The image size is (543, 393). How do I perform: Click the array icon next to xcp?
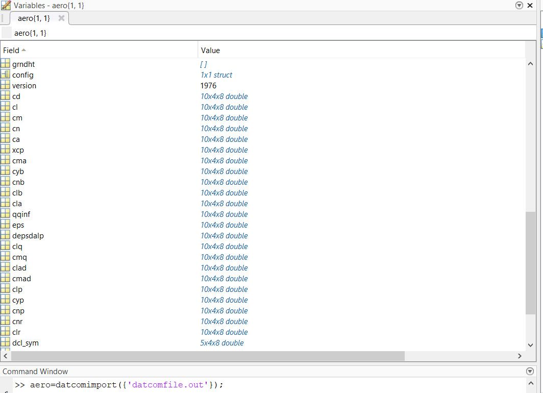[x=6, y=150]
